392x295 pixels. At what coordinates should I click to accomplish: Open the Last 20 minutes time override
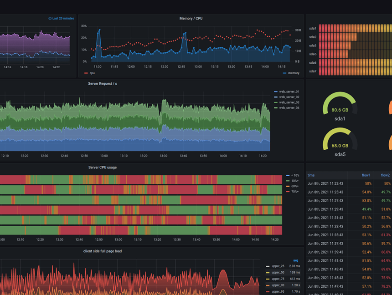(x=61, y=19)
